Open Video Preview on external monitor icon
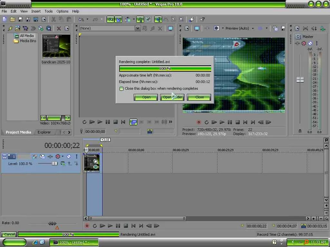 (x=197, y=28)
